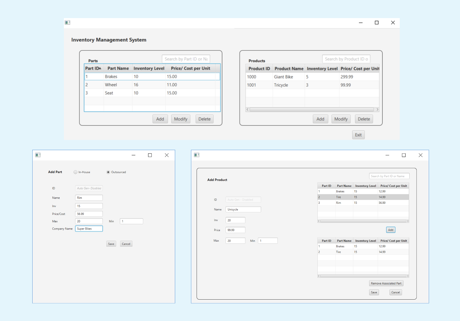Click the main window's app icon

(x=68, y=23)
